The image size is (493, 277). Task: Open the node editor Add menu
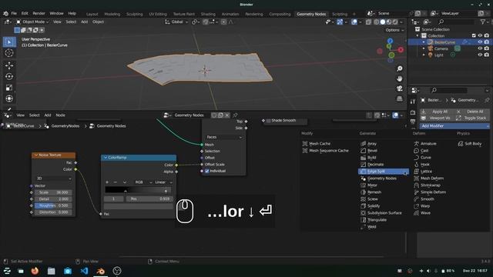pyautogui.click(x=48, y=115)
